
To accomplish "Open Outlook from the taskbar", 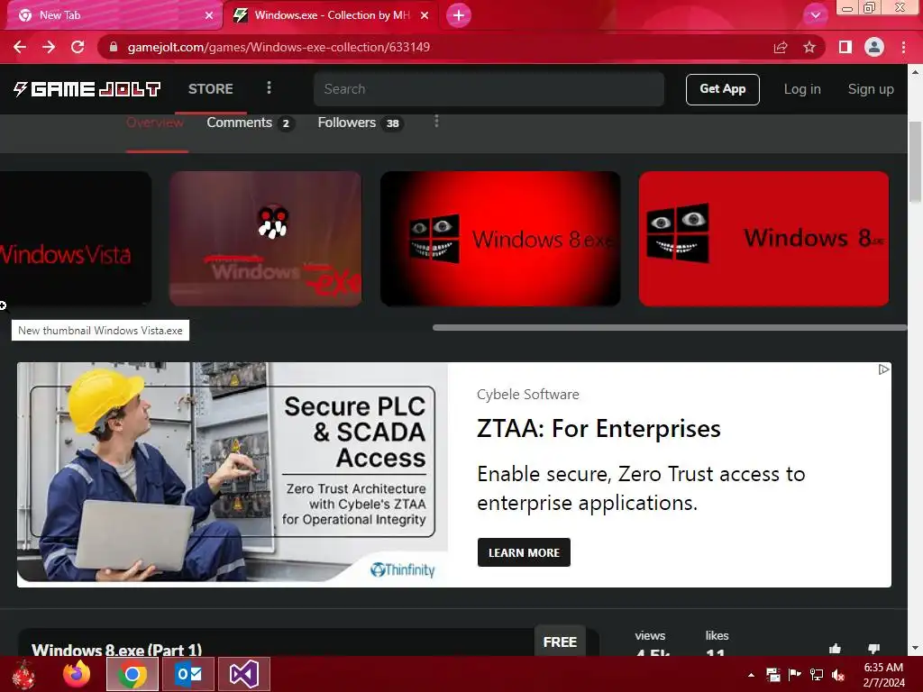I will 188,674.
